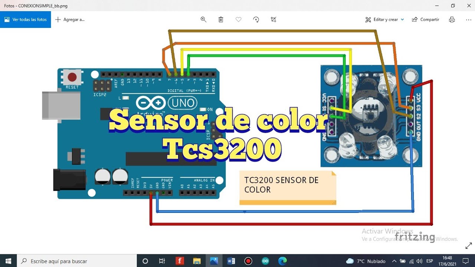
Task: Open the Agregar a... option
Action: 70,20
